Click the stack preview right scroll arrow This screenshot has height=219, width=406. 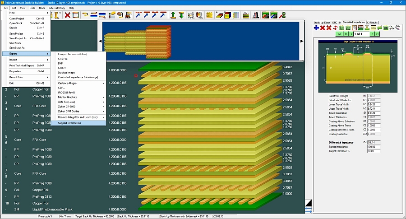coord(302,41)
